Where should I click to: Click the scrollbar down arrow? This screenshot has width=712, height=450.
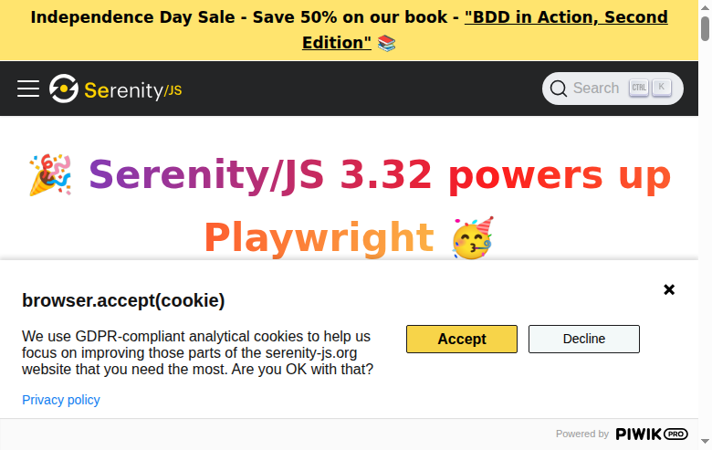click(x=705, y=442)
